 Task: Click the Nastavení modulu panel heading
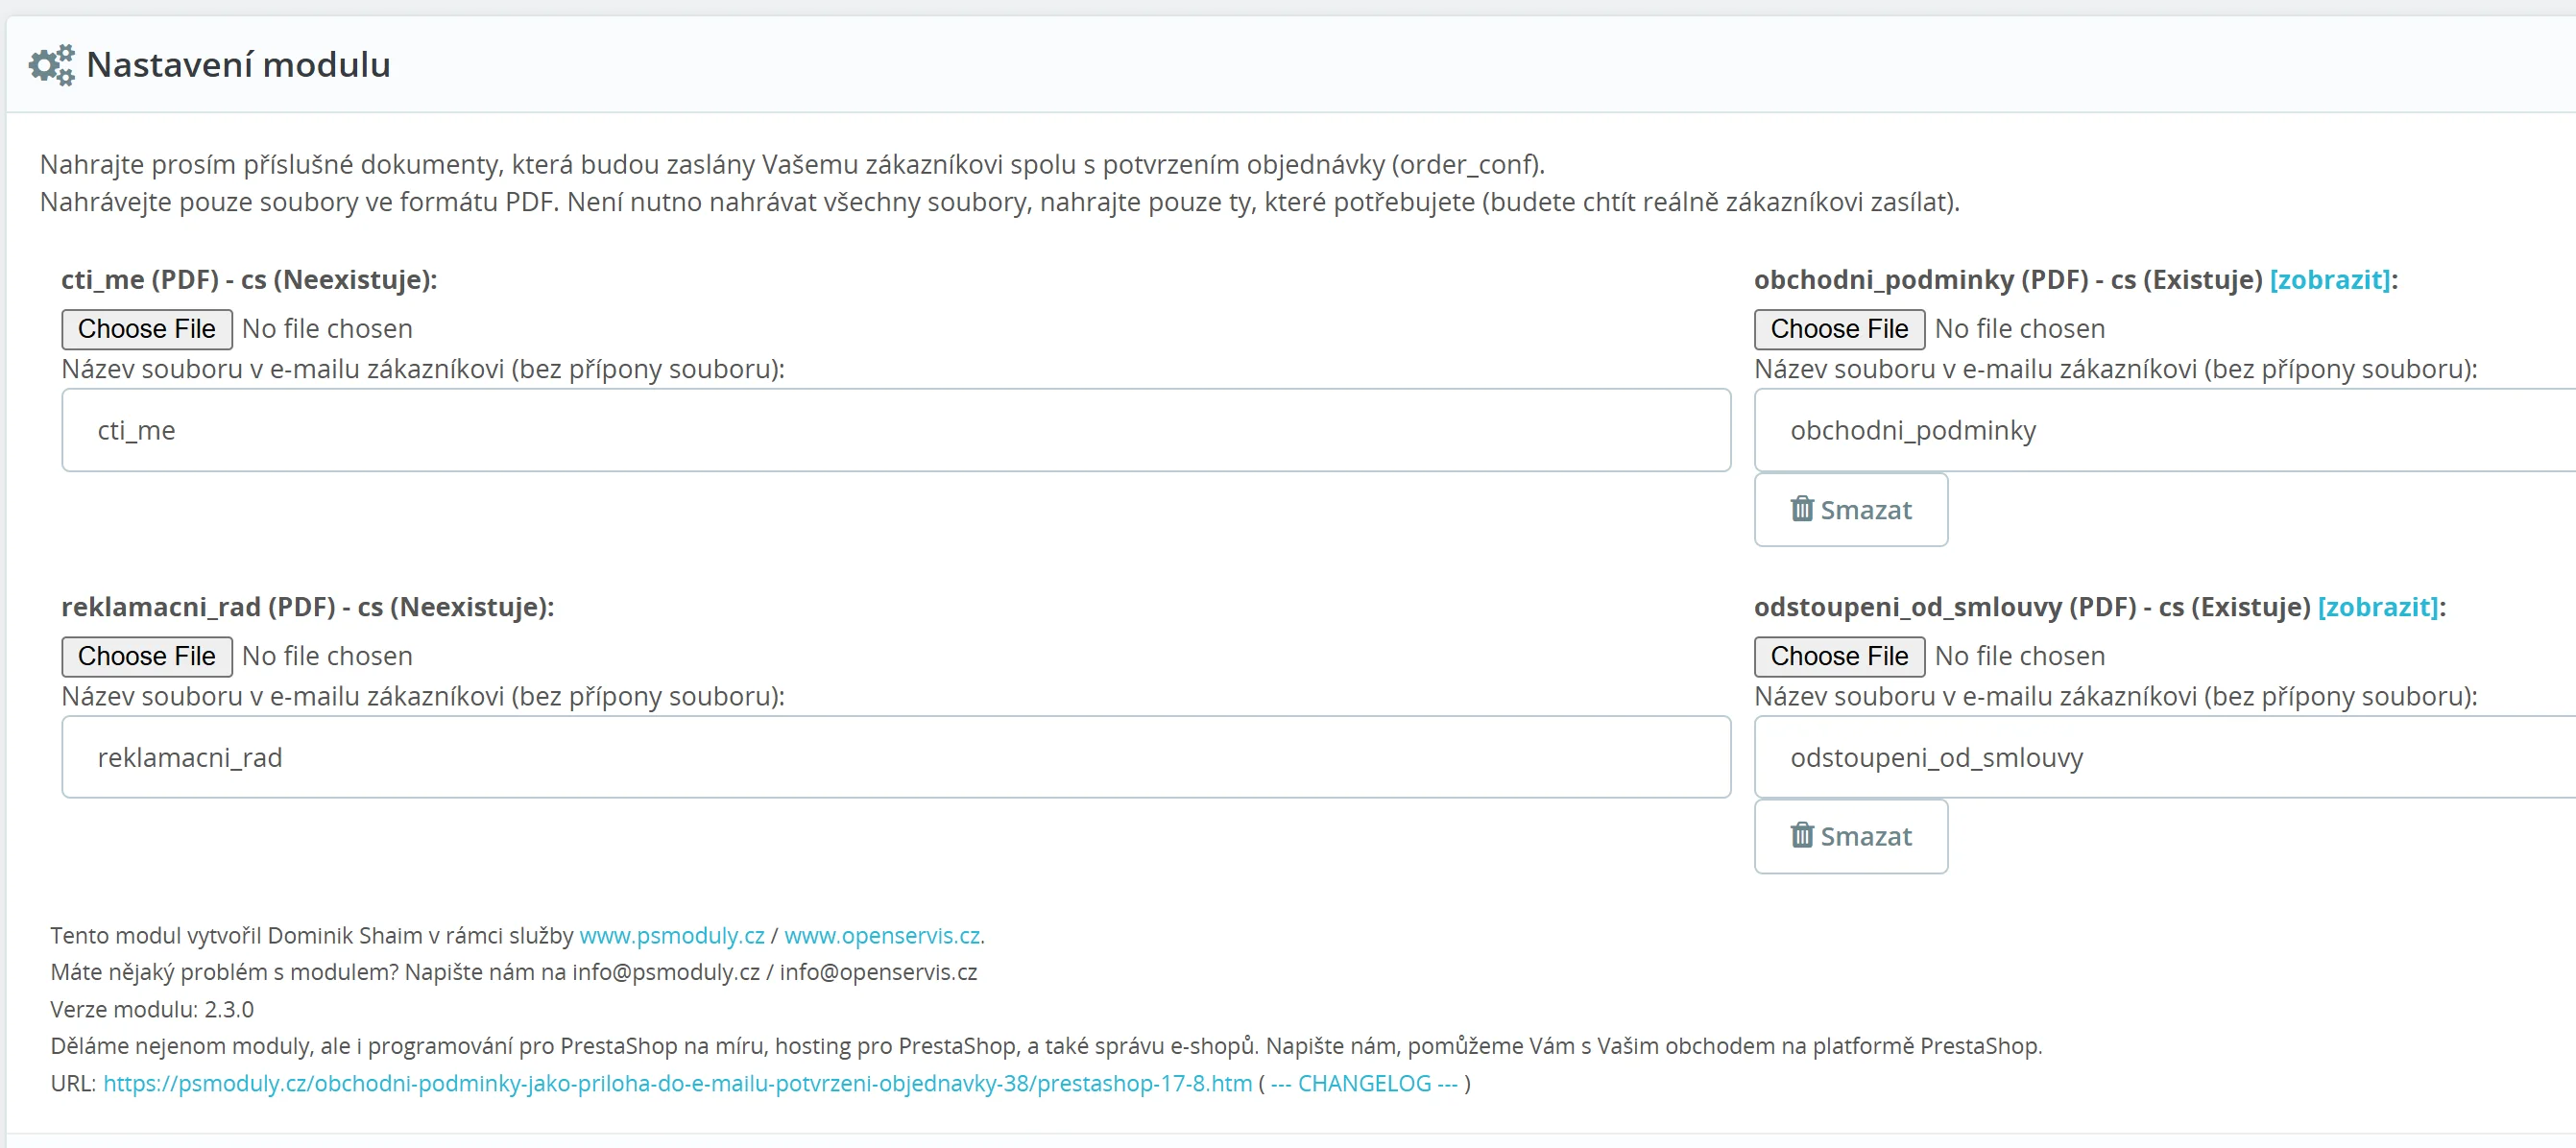pos(238,65)
